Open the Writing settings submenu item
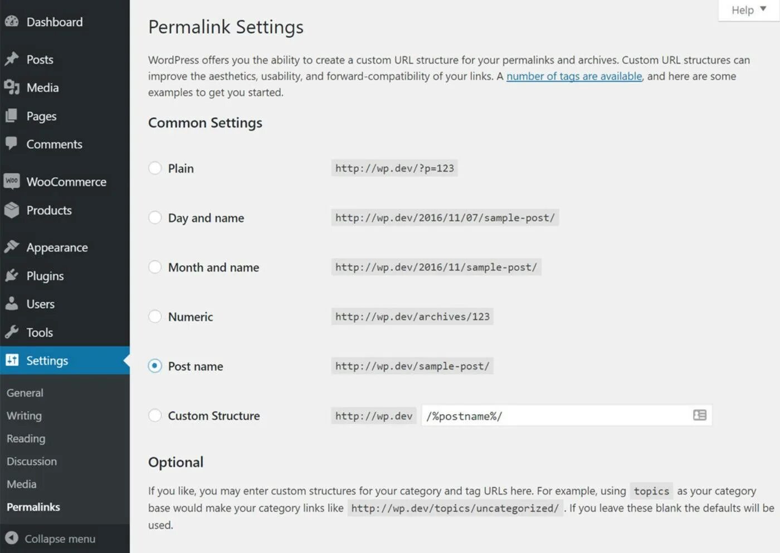Screen dimensions: 780x553 pos(24,416)
